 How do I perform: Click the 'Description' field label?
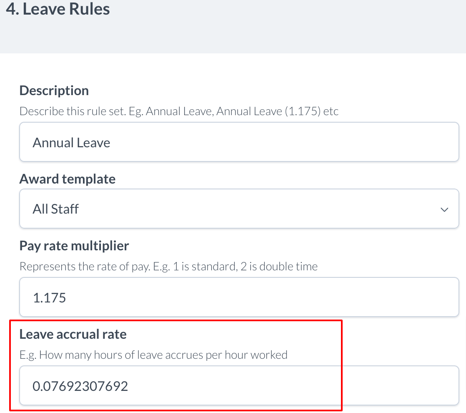54,91
